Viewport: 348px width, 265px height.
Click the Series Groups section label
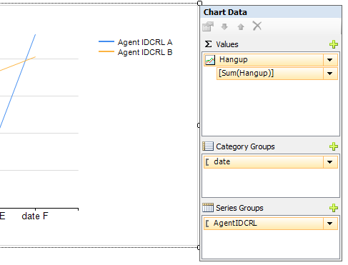click(x=239, y=208)
